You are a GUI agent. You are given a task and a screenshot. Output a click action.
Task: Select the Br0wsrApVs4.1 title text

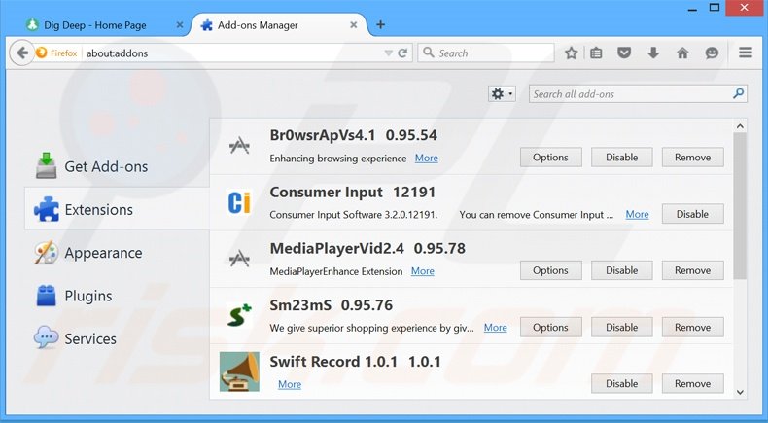pyautogui.click(x=323, y=135)
